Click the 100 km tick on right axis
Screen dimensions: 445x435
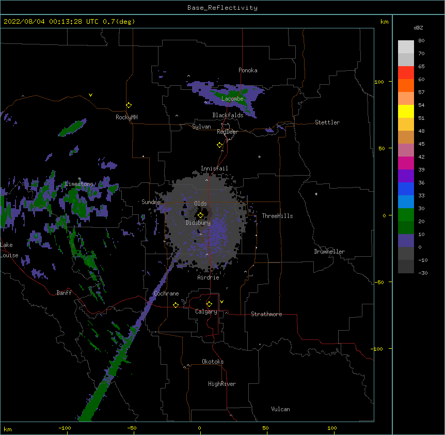379,82
